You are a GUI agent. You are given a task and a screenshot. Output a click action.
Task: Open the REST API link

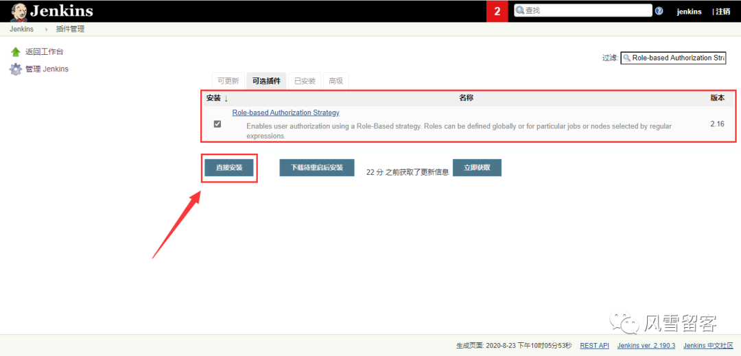coord(594,346)
